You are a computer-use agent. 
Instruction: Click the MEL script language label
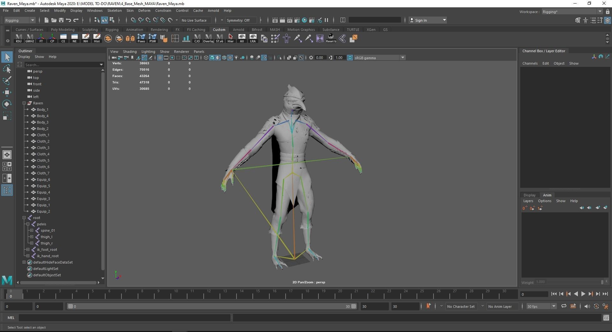(11, 317)
